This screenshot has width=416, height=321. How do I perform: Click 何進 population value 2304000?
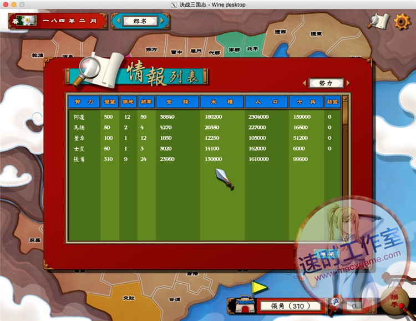(258, 117)
